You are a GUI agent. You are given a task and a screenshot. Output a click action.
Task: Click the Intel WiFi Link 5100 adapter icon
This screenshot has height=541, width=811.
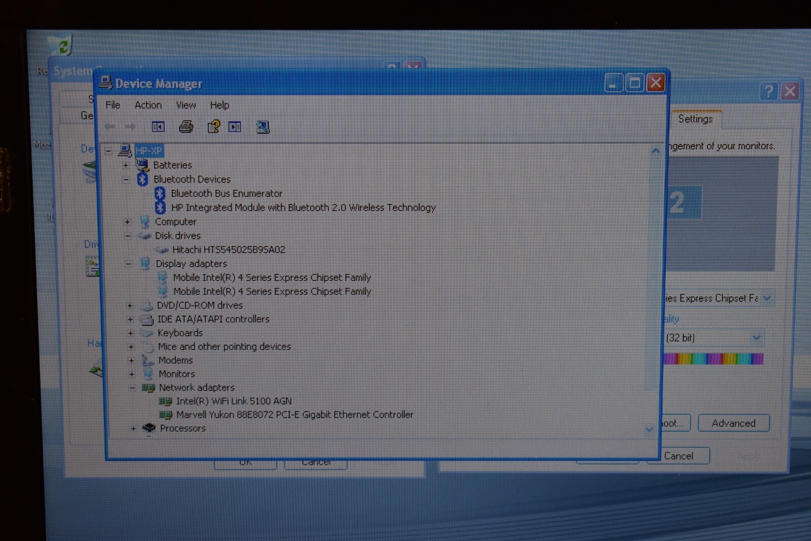point(166,401)
